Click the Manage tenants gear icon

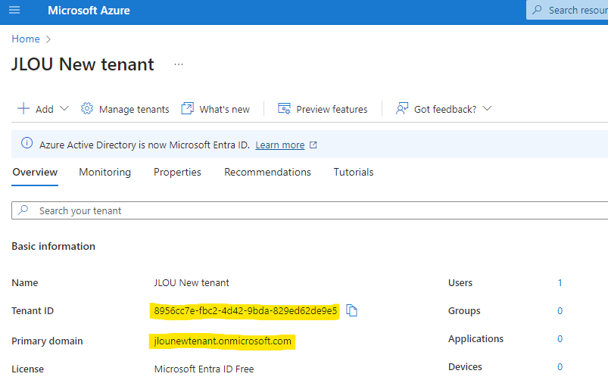(87, 108)
